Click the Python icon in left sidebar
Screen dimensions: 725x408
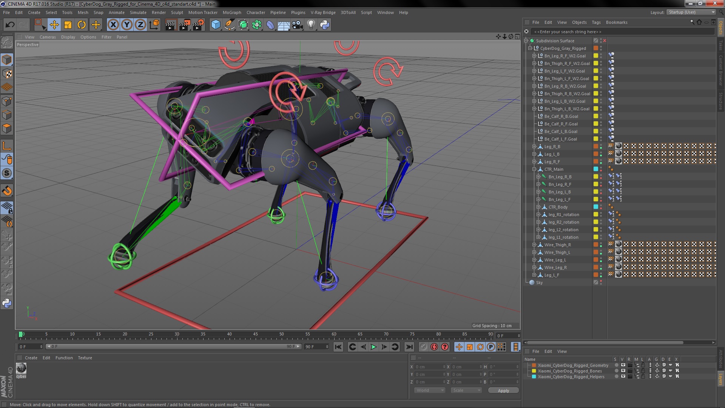coord(7,303)
